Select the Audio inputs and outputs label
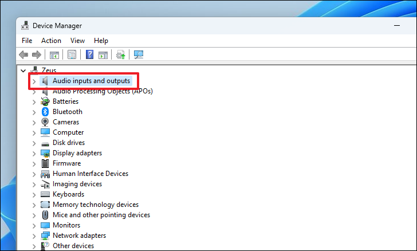The width and height of the screenshot is (417, 251). click(91, 81)
